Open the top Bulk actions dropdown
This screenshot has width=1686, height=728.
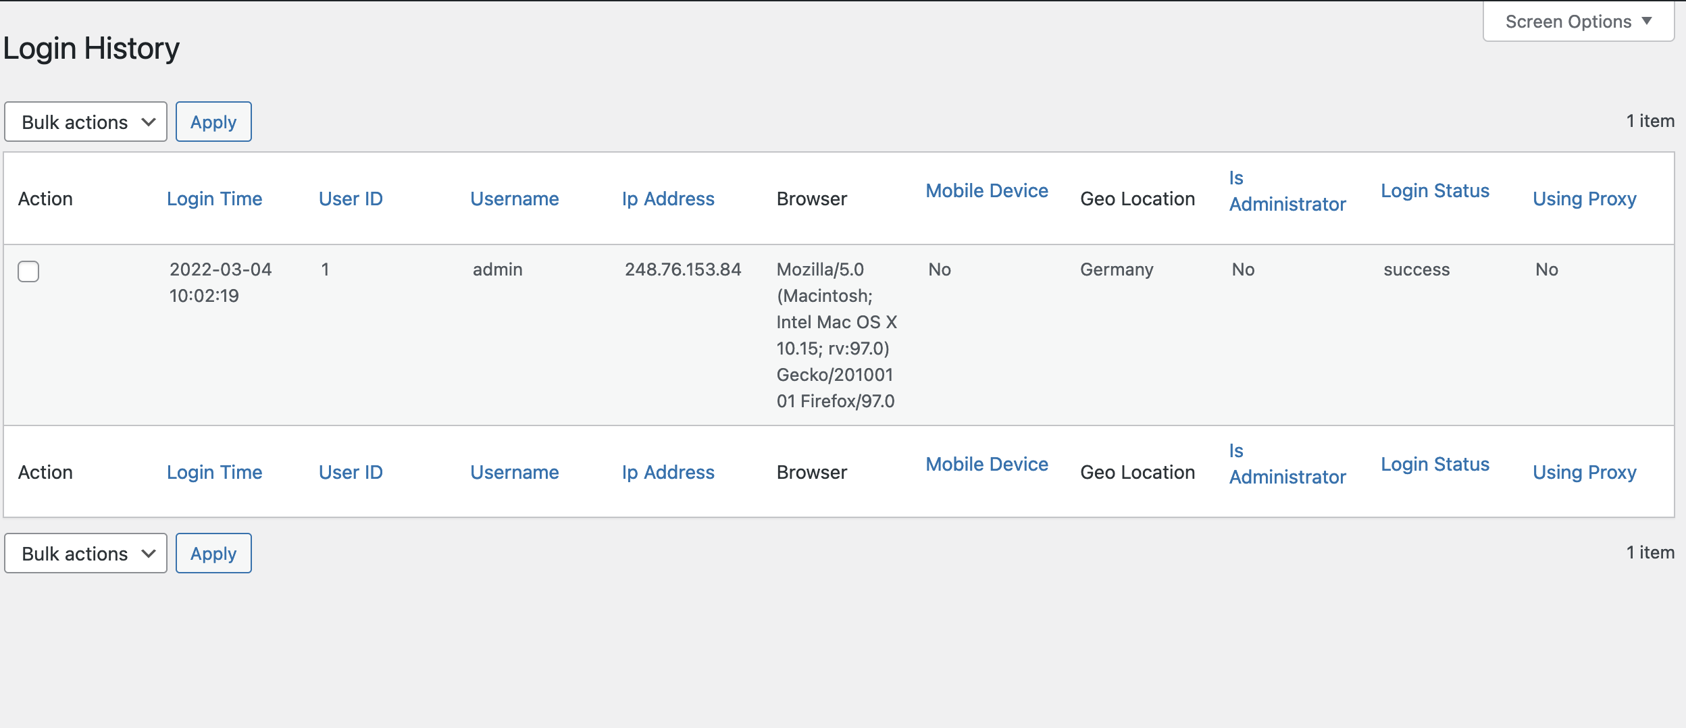pyautogui.click(x=85, y=122)
